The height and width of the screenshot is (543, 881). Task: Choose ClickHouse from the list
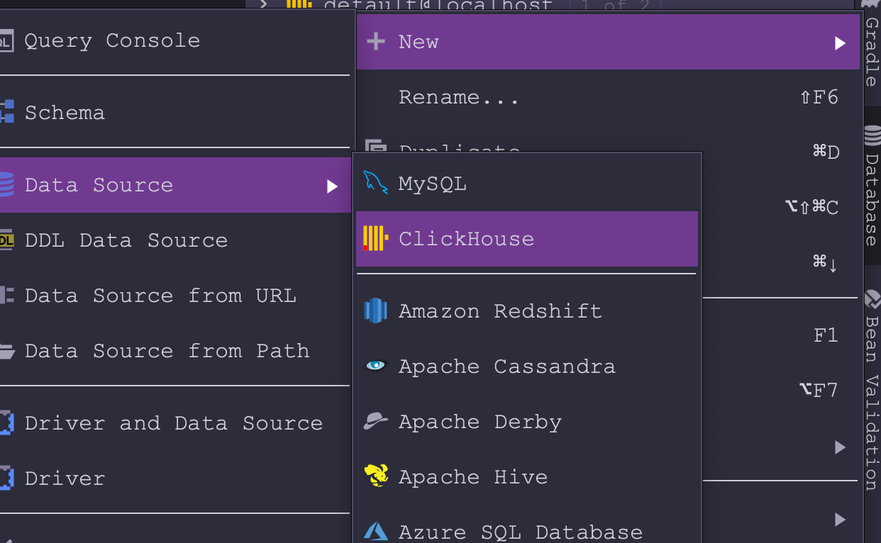[526, 239]
